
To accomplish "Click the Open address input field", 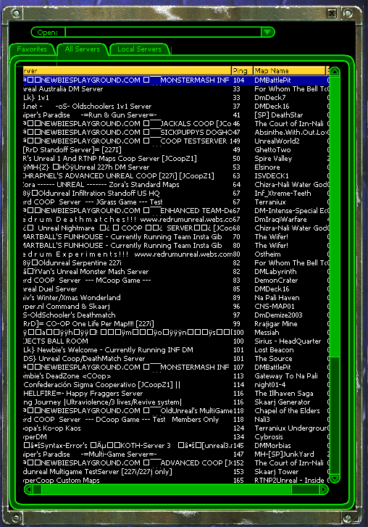I will (x=163, y=33).
